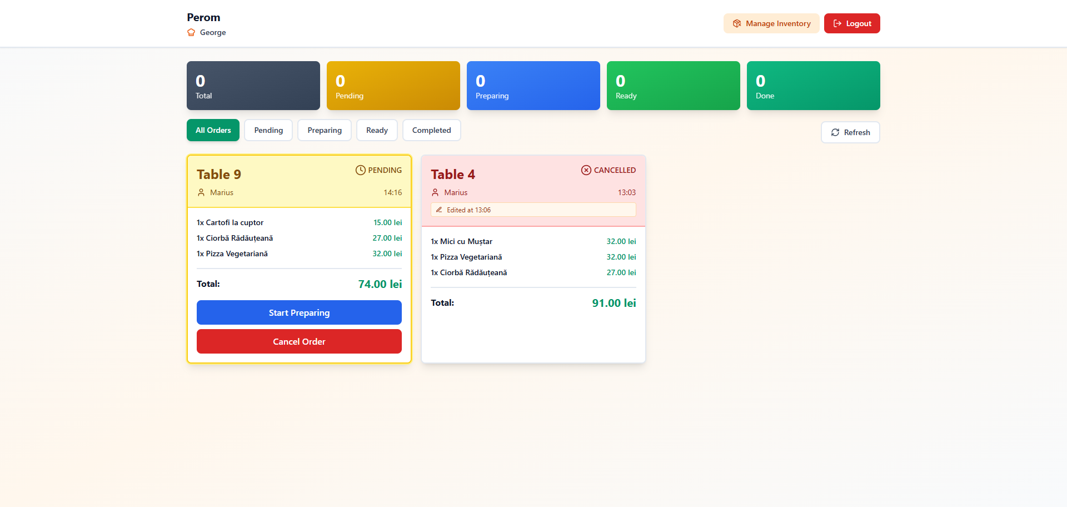The image size is (1067, 507).
Task: Click the blue Preparing stat card
Action: [x=533, y=86]
